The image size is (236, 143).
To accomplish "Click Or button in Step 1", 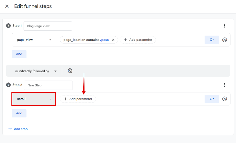I will (212, 40).
